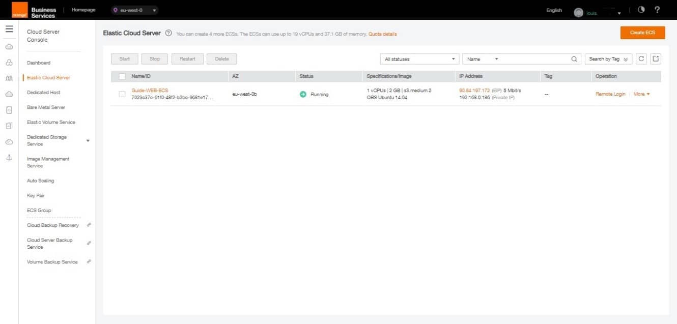The image size is (677, 324).
Task: Click the Name/ID column header
Action: click(x=140, y=76)
